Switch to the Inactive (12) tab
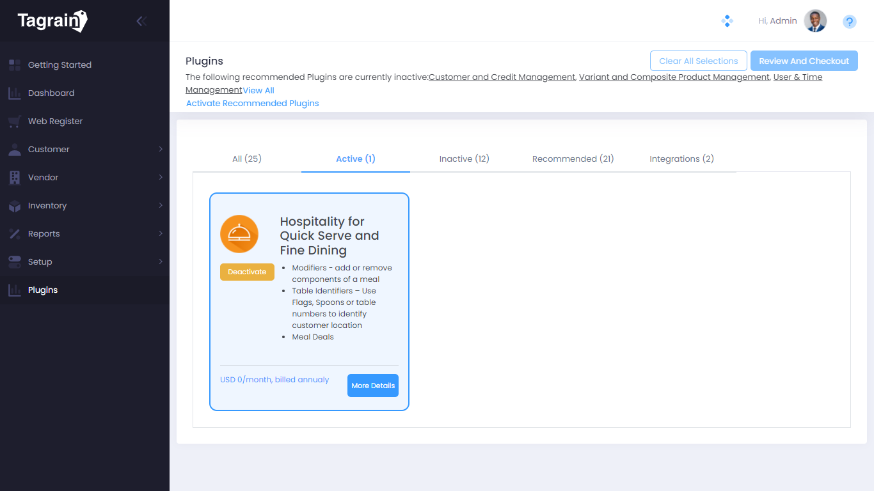The width and height of the screenshot is (874, 491). point(464,159)
